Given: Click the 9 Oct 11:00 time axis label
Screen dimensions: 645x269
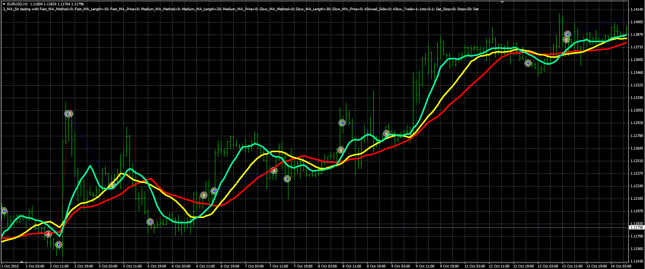Looking at the screenshot, I should (x=425, y=266).
